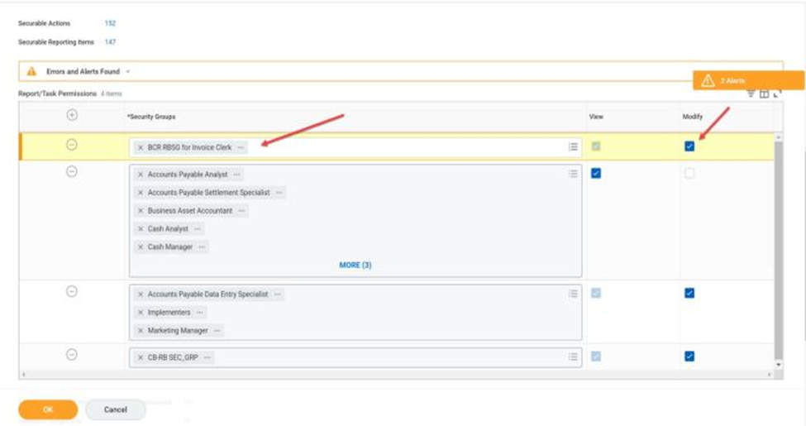Image resolution: width=806 pixels, height=426 pixels.
Task: Open the table filter icon
Action: click(x=751, y=94)
